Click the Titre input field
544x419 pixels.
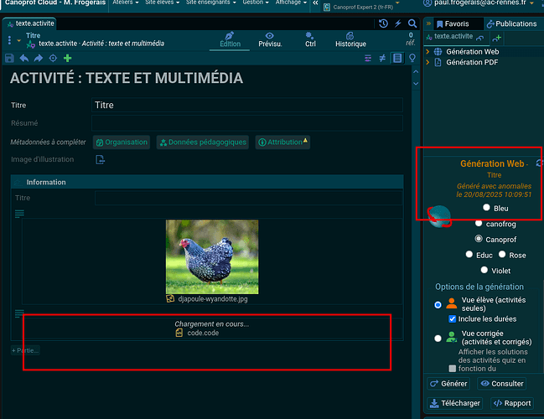point(247,106)
